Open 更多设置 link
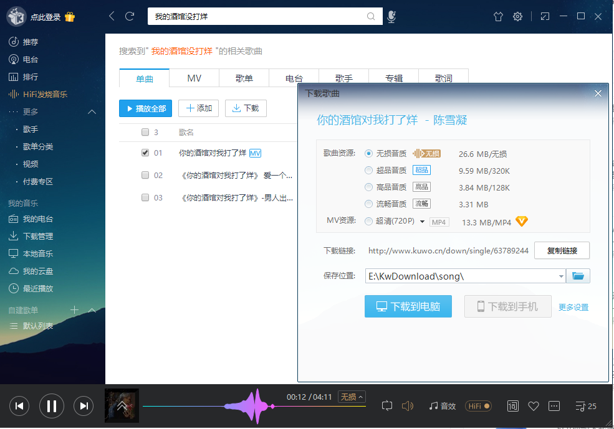Screen dimensions: 614x429 [x=573, y=308]
